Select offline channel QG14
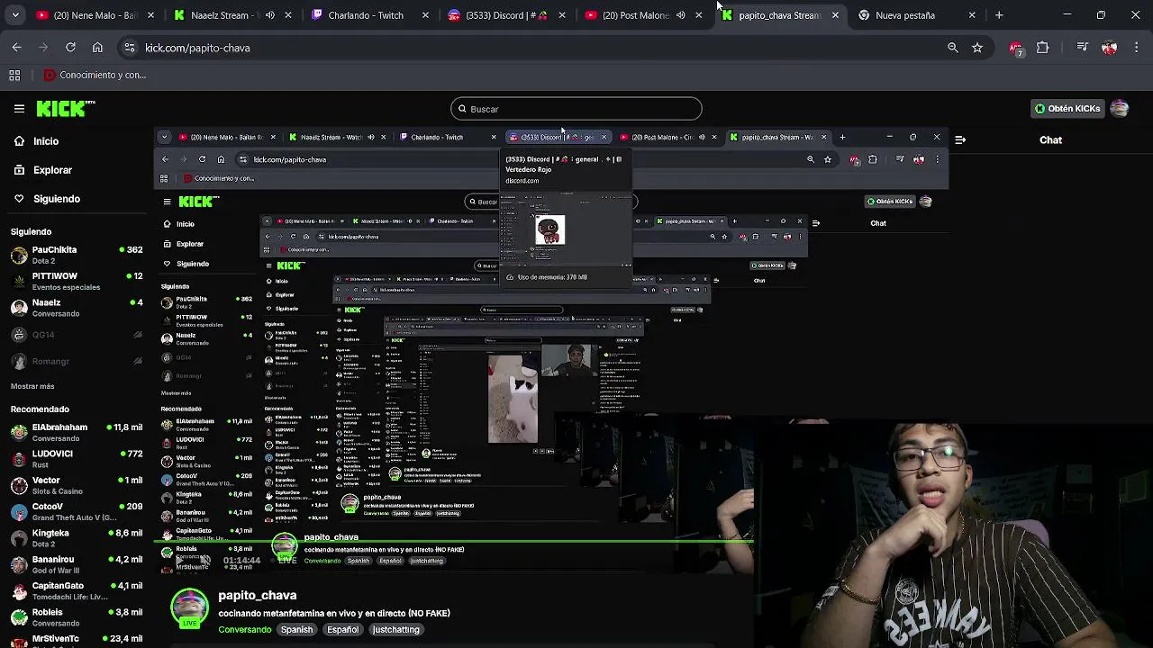Image resolution: width=1153 pixels, height=648 pixels. point(77,335)
